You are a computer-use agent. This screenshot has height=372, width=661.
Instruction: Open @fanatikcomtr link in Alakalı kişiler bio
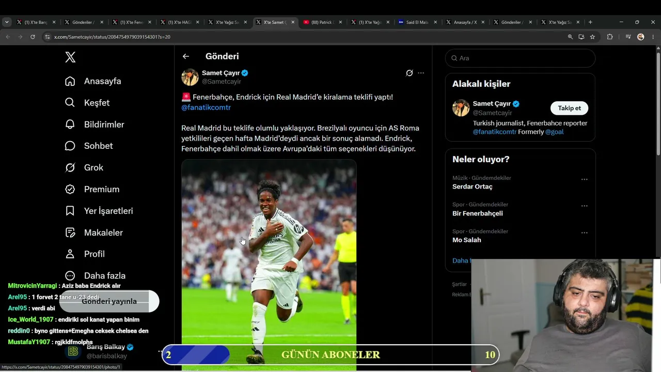point(495,132)
